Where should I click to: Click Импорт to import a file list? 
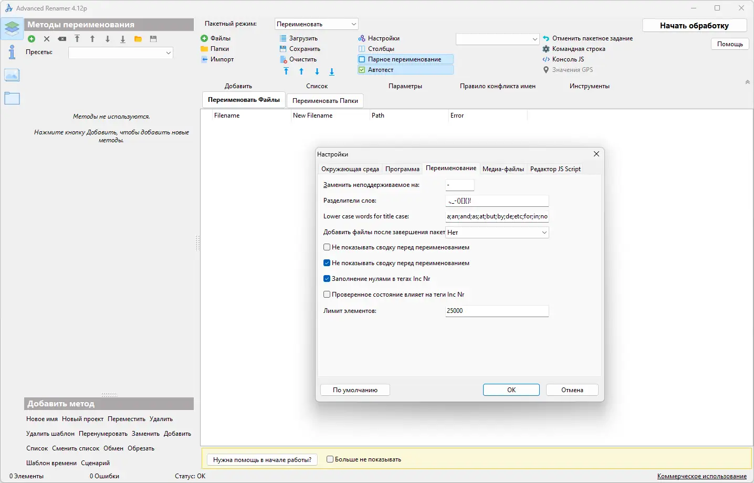click(217, 59)
